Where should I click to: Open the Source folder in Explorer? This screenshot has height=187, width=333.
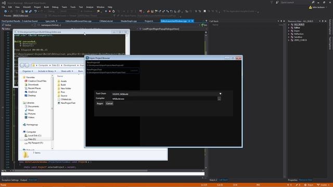click(63, 96)
